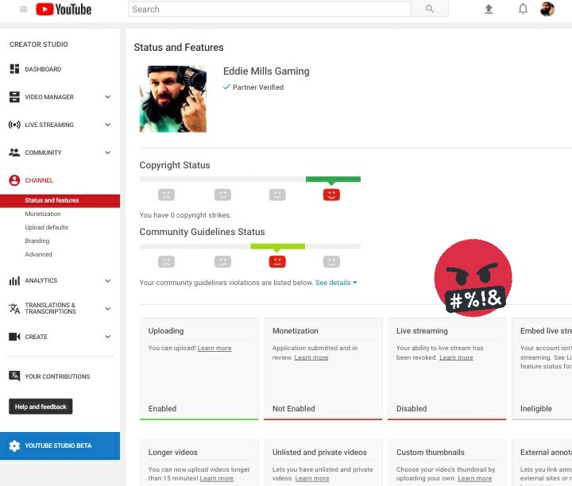Image resolution: width=572 pixels, height=486 pixels.
Task: Click the Ineligible status text
Action: click(536, 409)
